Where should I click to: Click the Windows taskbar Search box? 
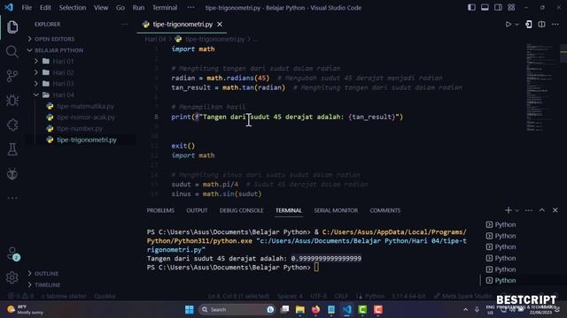coord(237,309)
